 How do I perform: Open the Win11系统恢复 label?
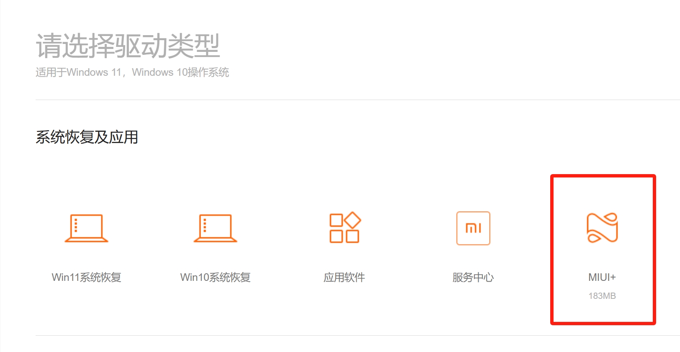[x=86, y=277]
